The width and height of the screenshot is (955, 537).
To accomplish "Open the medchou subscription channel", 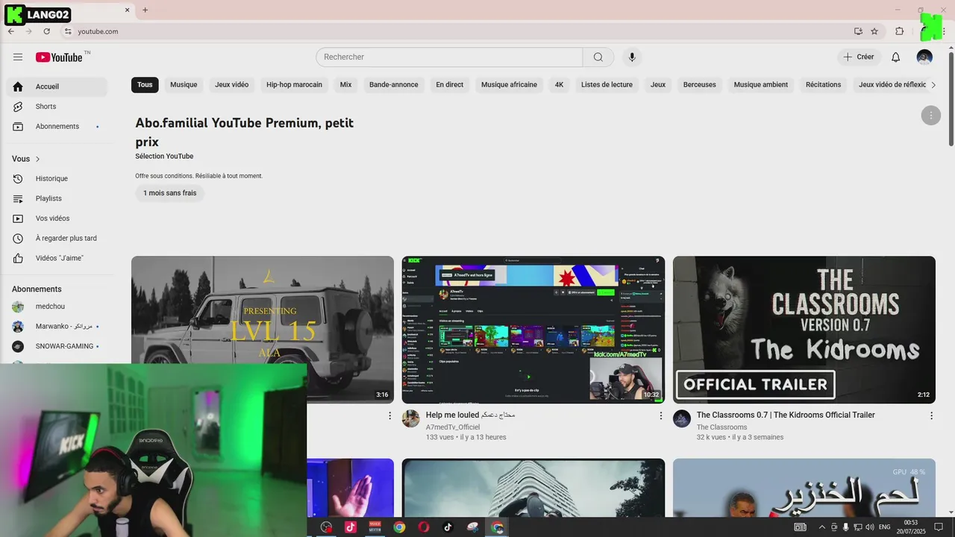I will 57,307.
